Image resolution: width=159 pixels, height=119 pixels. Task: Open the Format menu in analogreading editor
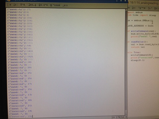click(x=142, y=8)
